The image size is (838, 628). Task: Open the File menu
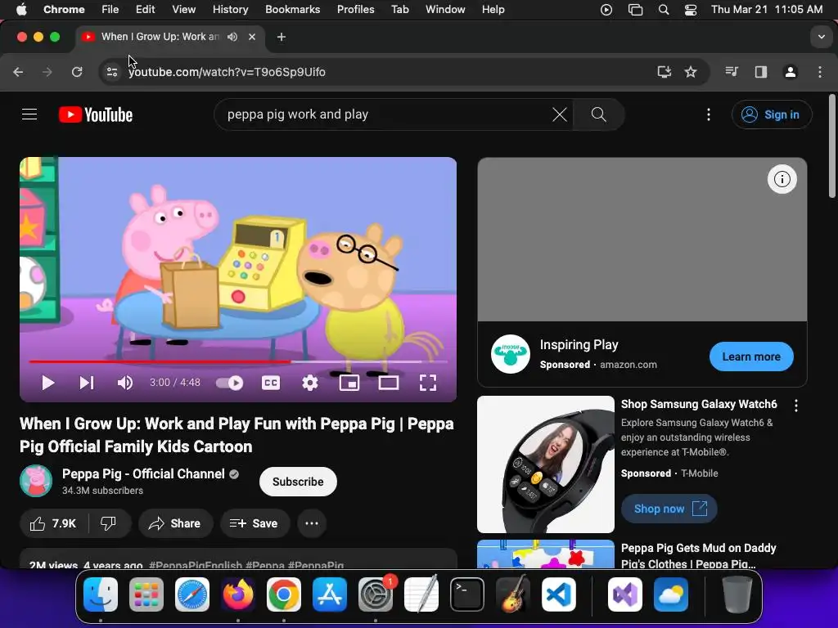pyautogui.click(x=110, y=9)
